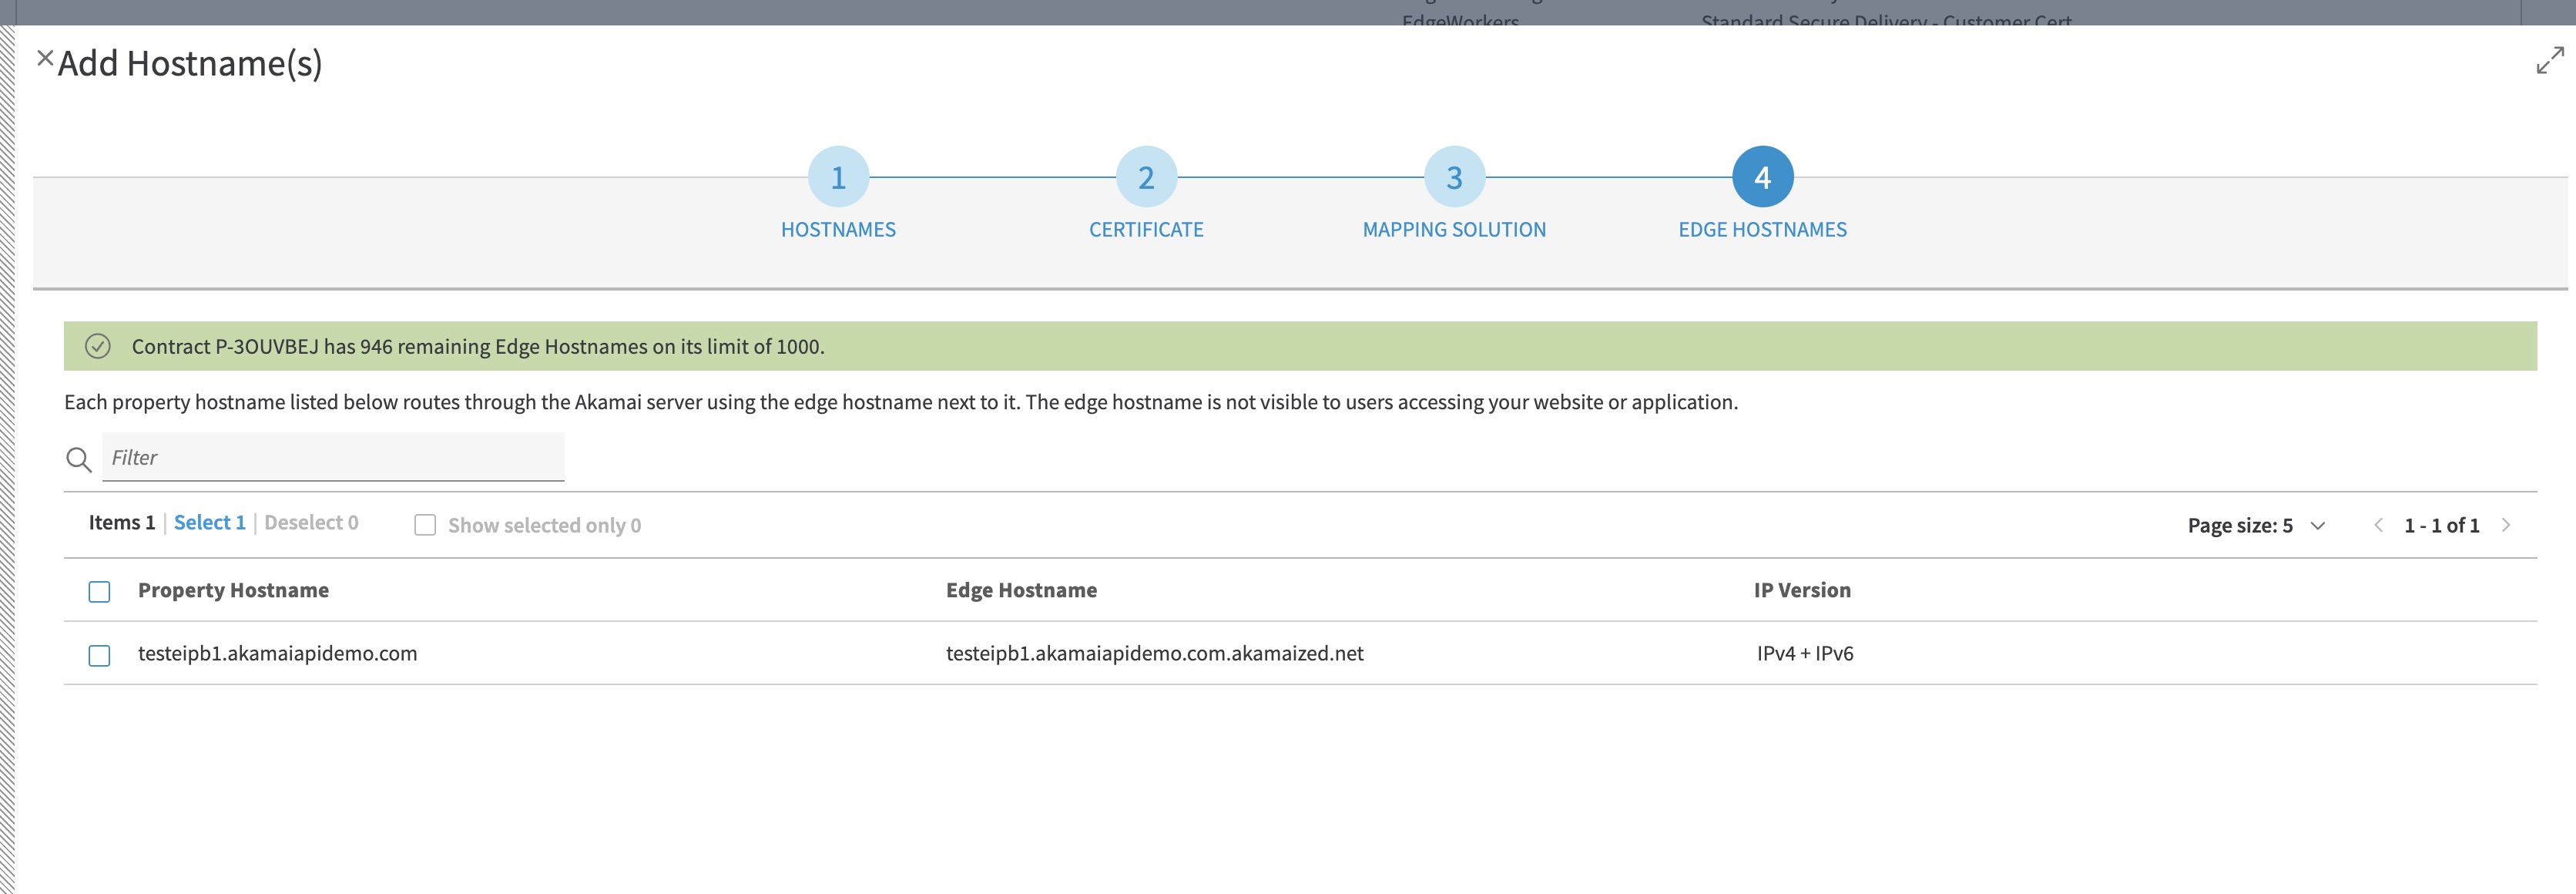The height and width of the screenshot is (894, 2576).
Task: Check testeipb1.akamaiapidemo.com row checkbox
Action: [x=99, y=655]
